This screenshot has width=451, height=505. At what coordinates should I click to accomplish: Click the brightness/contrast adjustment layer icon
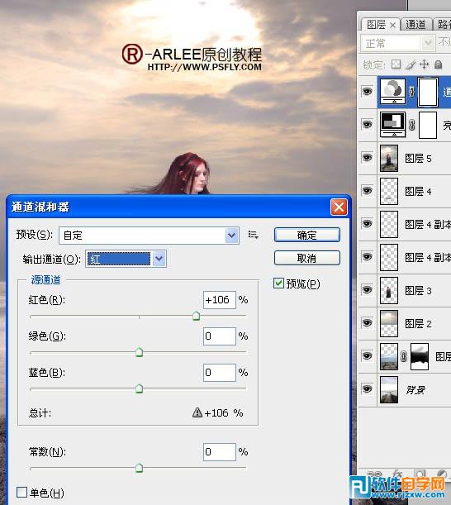[x=392, y=125]
